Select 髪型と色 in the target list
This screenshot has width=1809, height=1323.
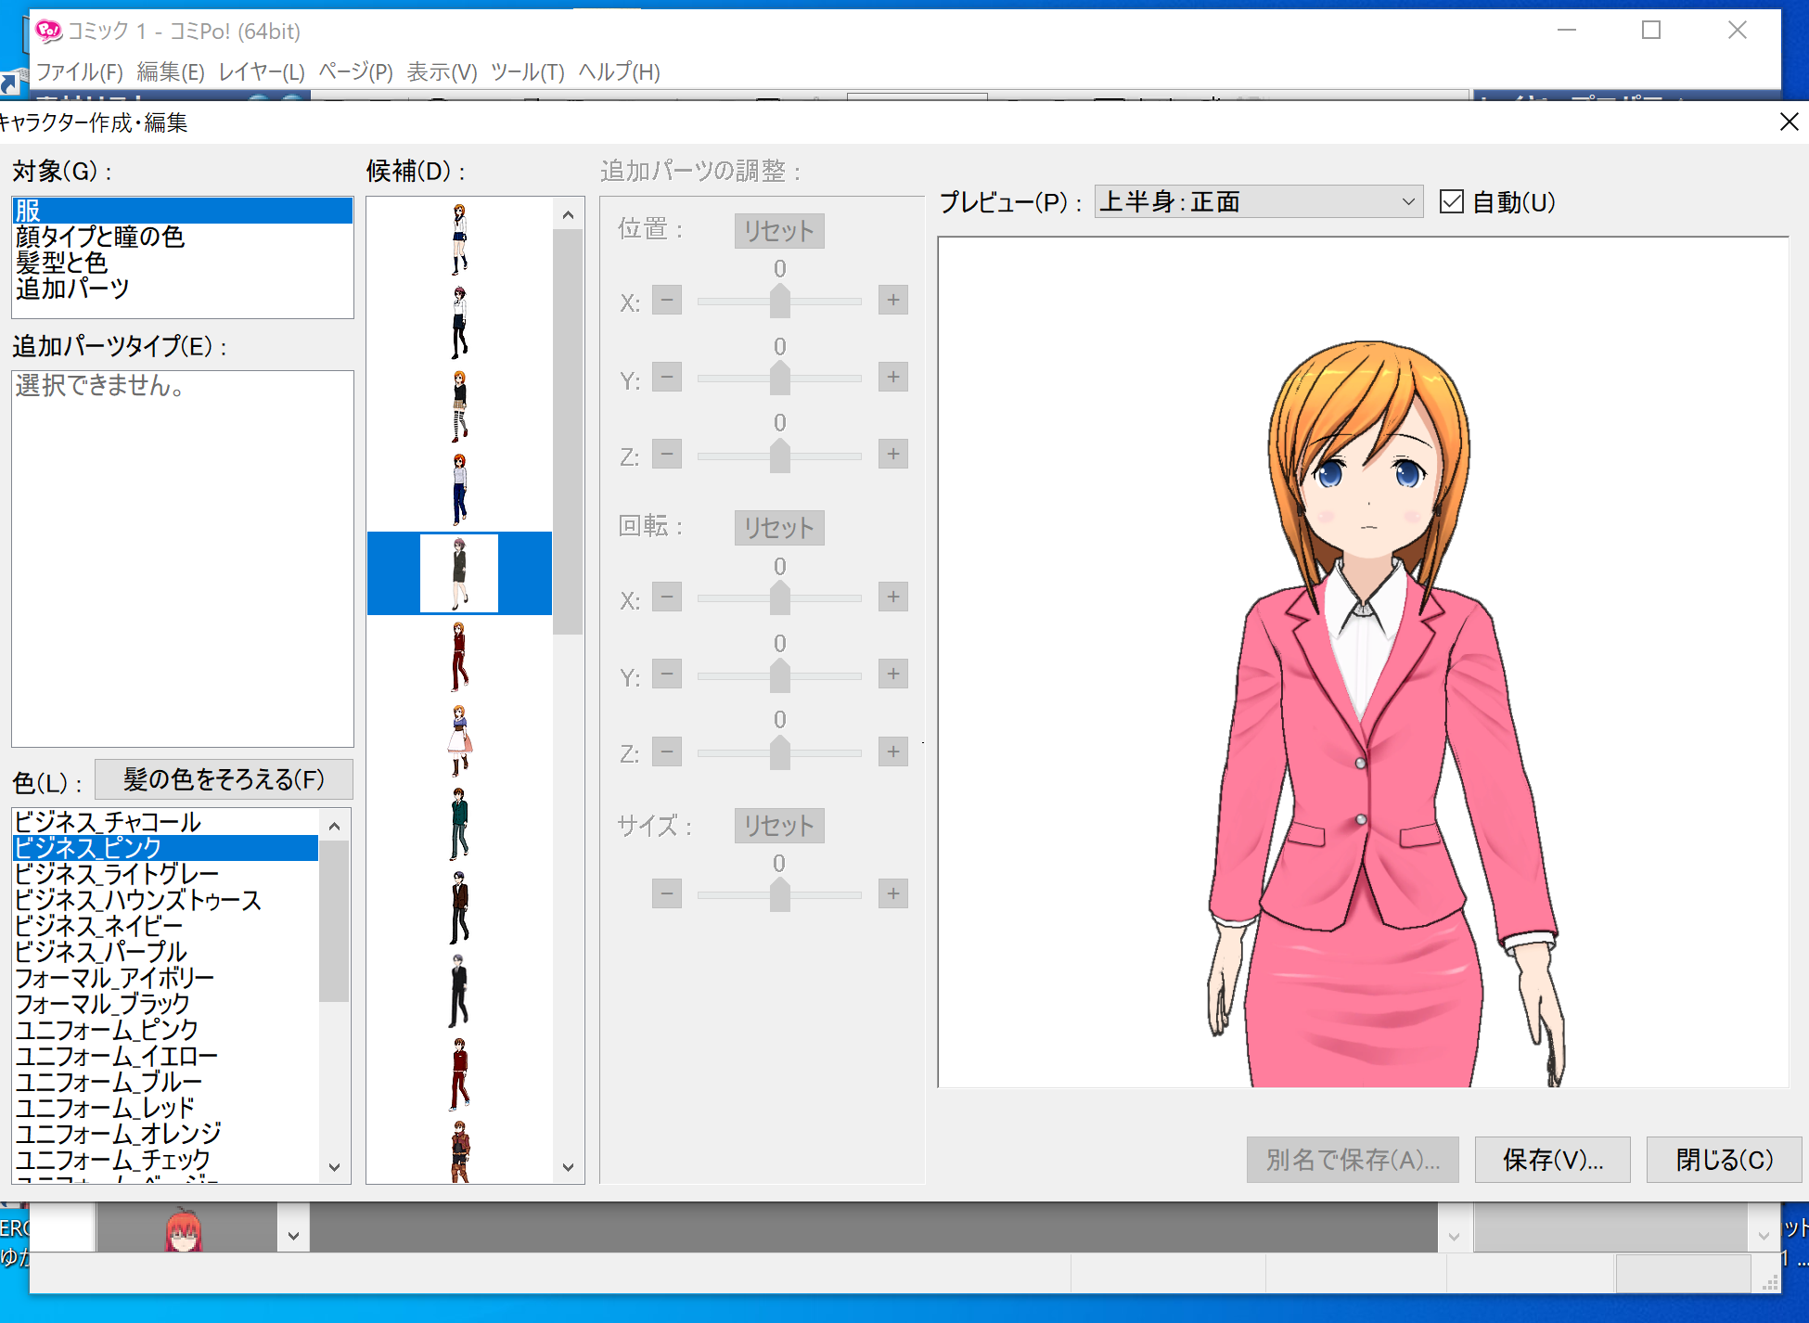(x=62, y=263)
